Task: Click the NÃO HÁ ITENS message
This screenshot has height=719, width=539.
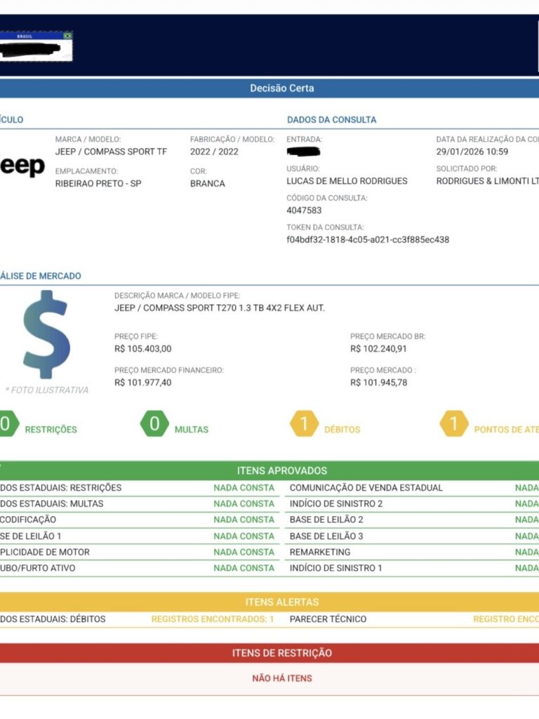Action: pyautogui.click(x=282, y=678)
